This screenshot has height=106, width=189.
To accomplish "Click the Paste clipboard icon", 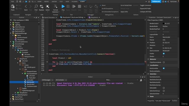I will [x=13, y=6].
